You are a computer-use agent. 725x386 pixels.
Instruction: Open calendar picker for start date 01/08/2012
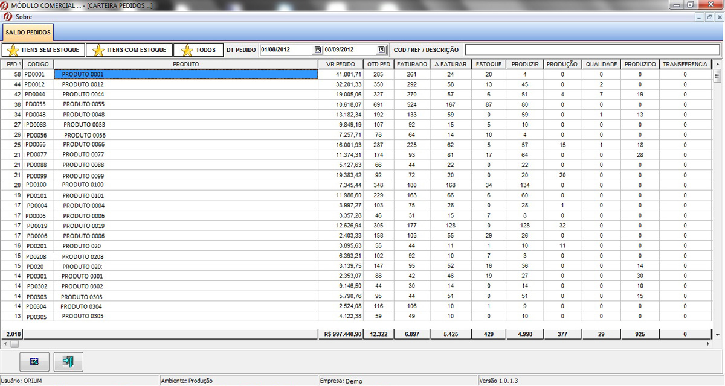coord(318,50)
